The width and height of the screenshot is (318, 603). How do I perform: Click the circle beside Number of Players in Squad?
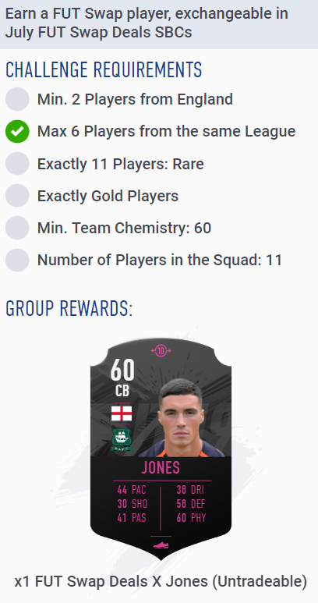pyautogui.click(x=17, y=260)
